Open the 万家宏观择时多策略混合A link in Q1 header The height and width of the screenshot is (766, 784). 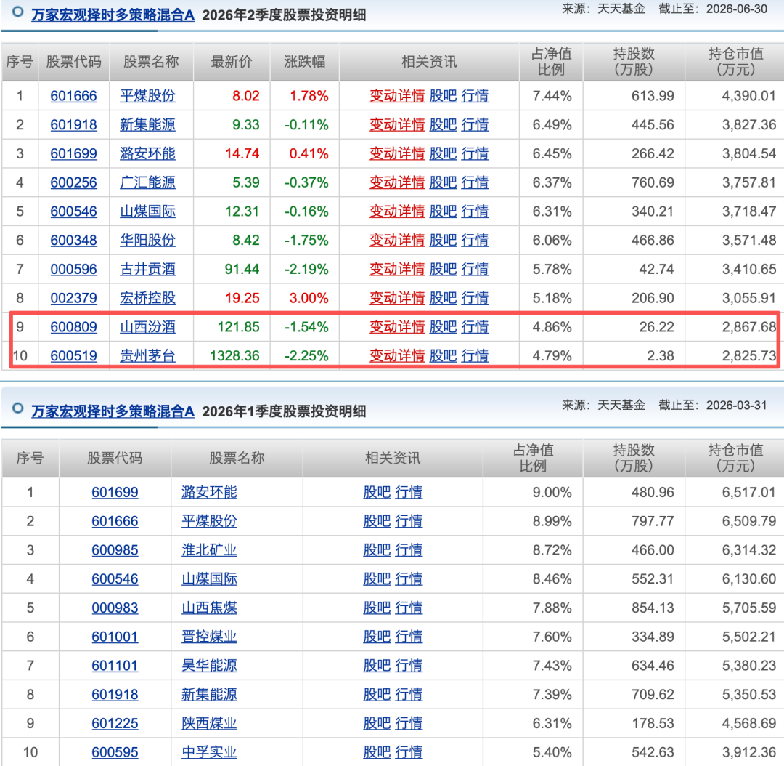[113, 411]
